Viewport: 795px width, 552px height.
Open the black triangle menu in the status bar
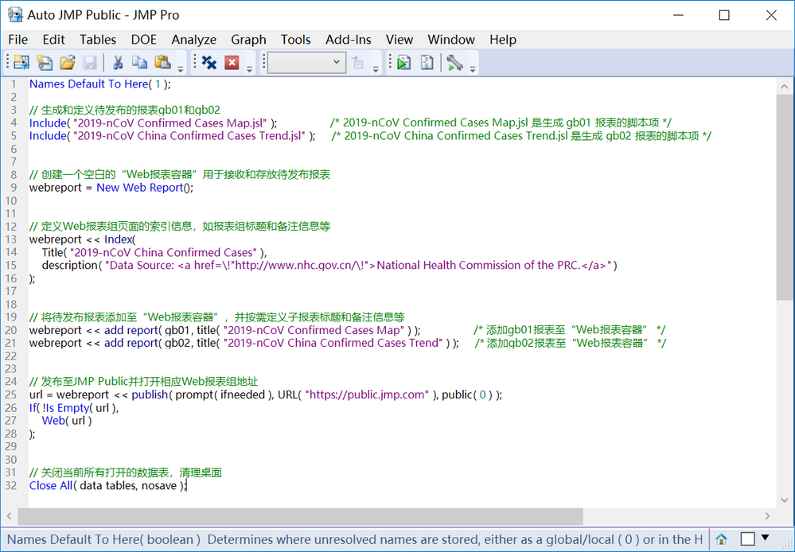tap(765, 538)
